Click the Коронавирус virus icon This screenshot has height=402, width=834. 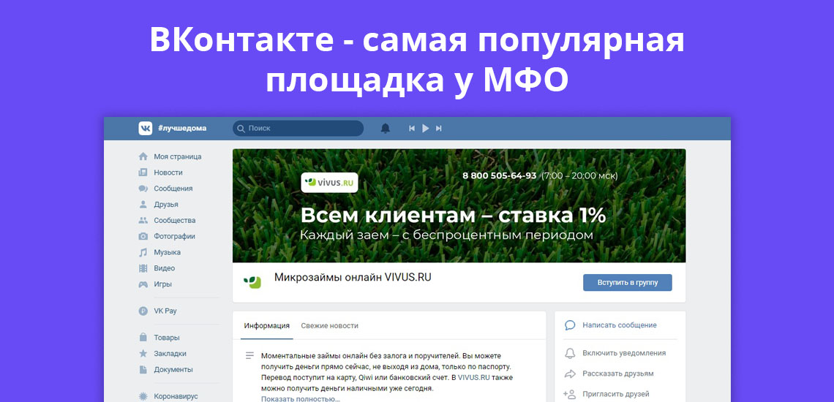click(143, 396)
